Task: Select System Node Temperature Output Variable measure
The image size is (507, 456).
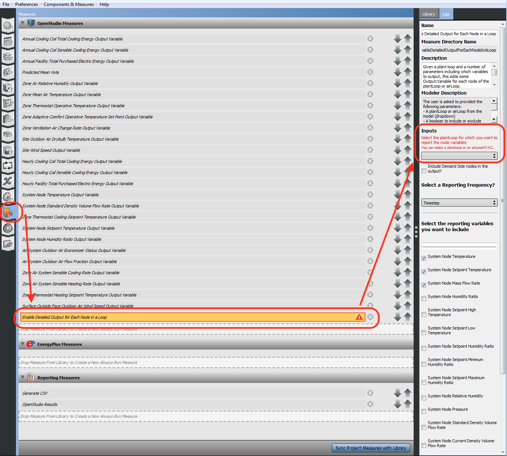Action: click(192, 194)
